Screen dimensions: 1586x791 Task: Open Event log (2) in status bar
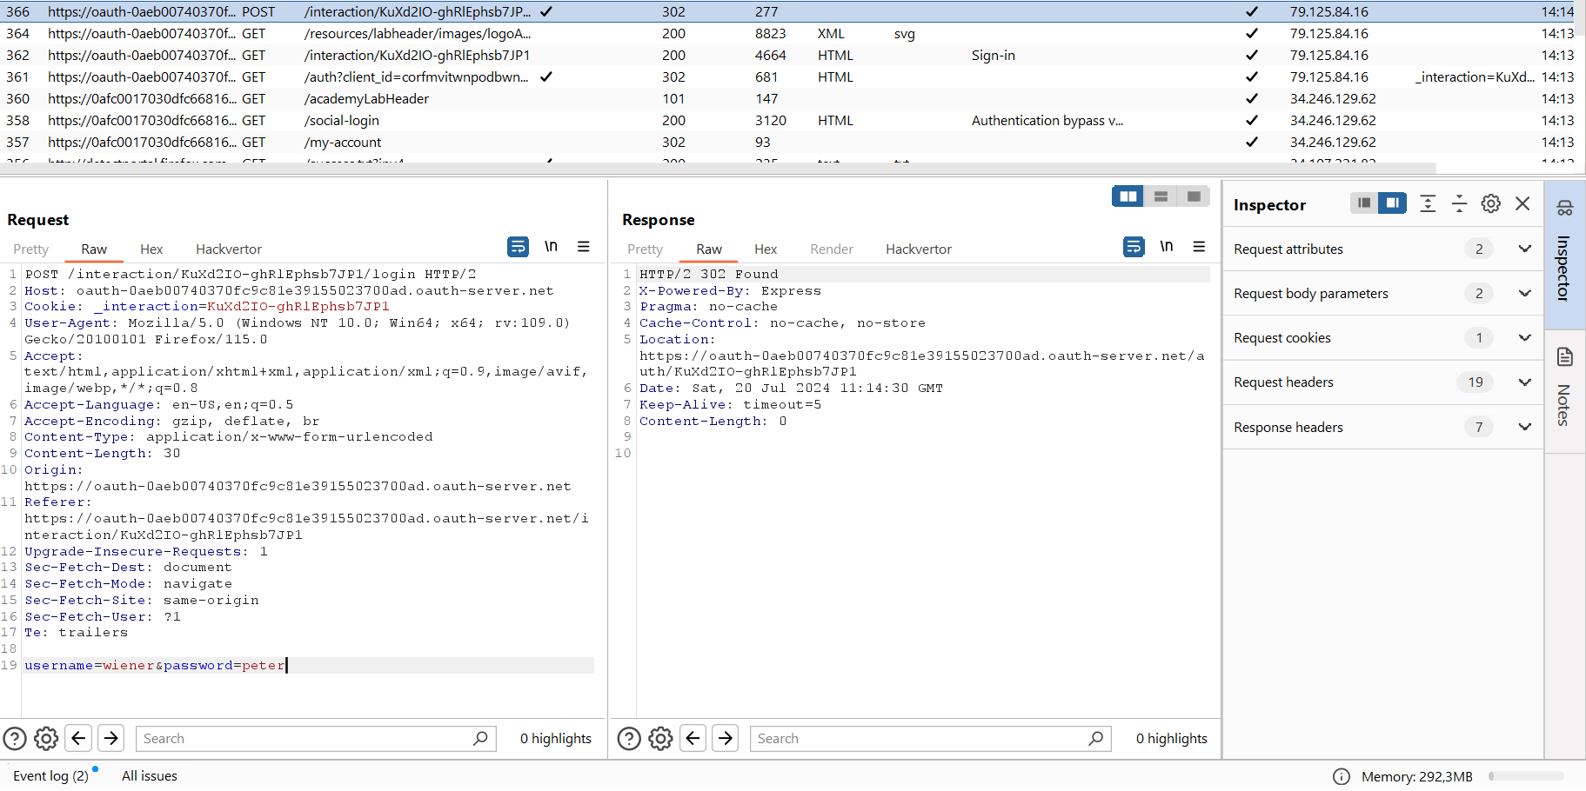point(50,776)
